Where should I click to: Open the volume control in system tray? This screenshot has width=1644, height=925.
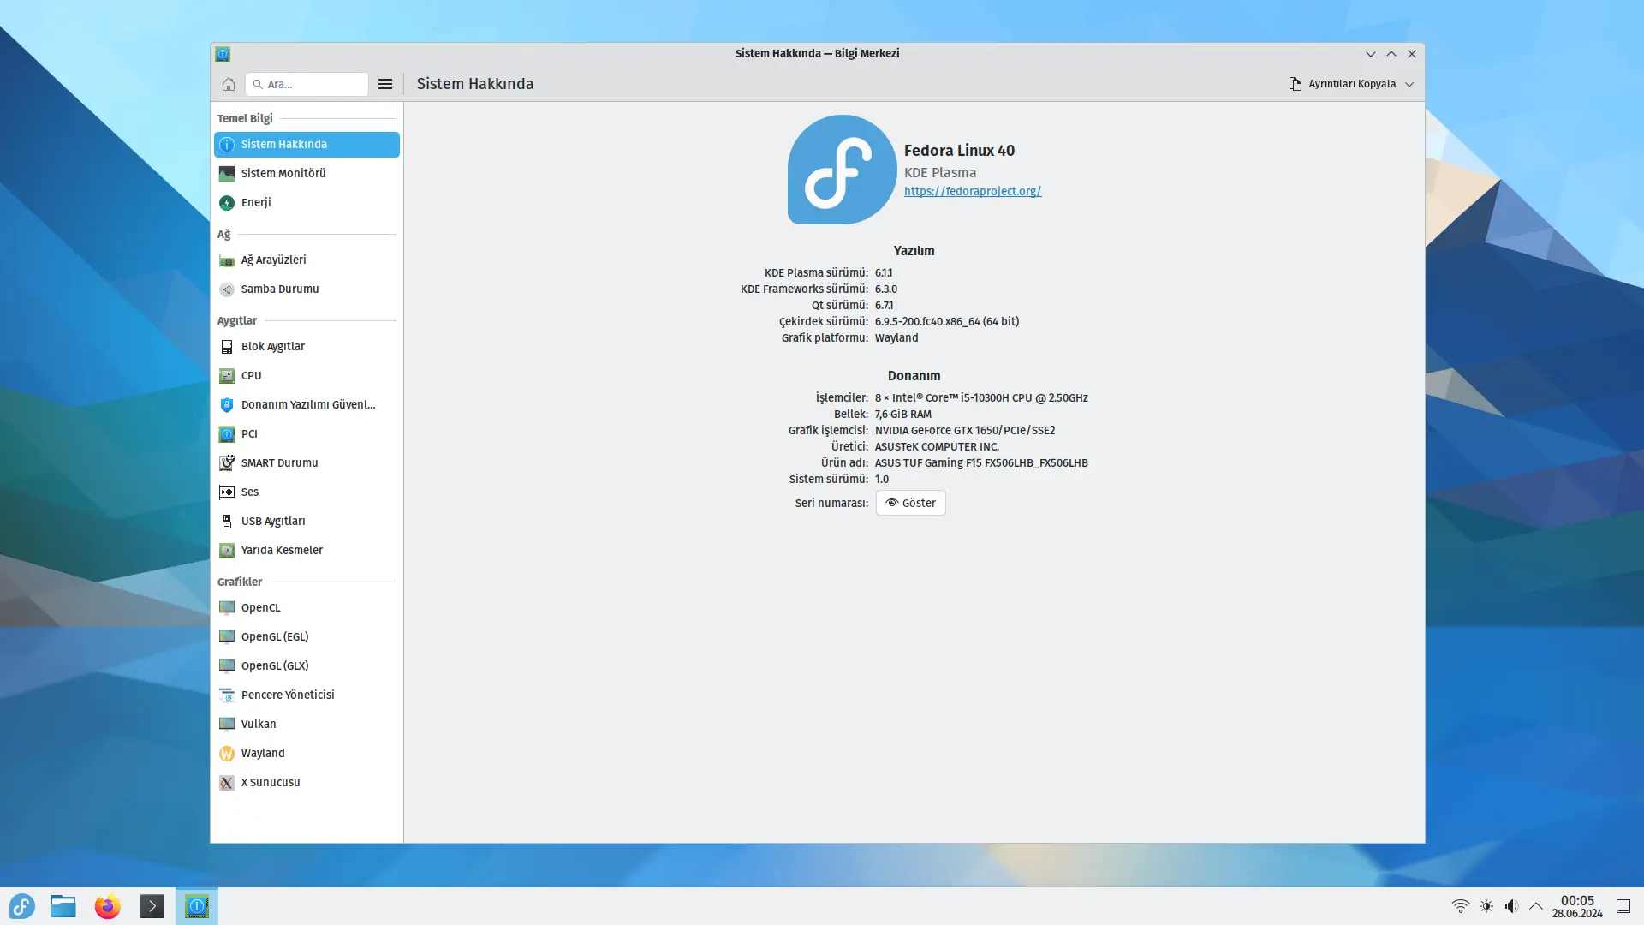pyautogui.click(x=1511, y=906)
